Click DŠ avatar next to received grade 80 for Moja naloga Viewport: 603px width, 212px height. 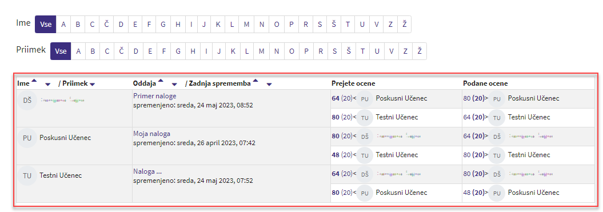[365, 136]
